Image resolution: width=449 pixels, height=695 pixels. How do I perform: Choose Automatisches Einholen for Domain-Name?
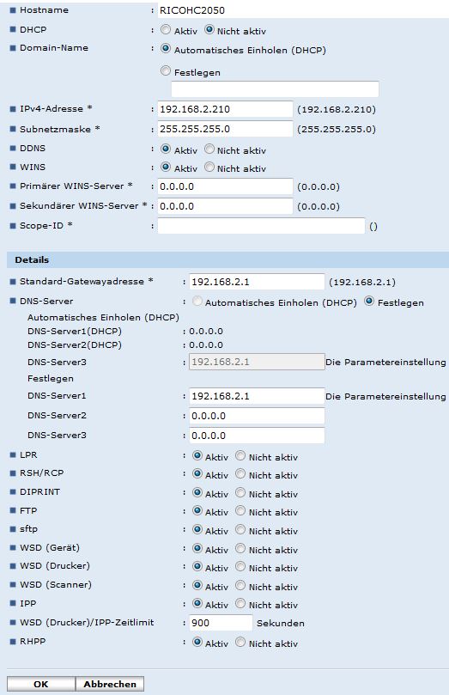pos(165,48)
